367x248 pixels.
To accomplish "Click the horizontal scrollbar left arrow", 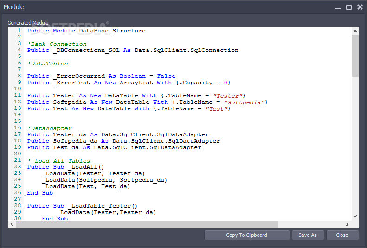I will pos(12,224).
